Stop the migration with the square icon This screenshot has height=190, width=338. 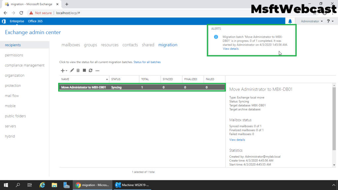pos(84,70)
